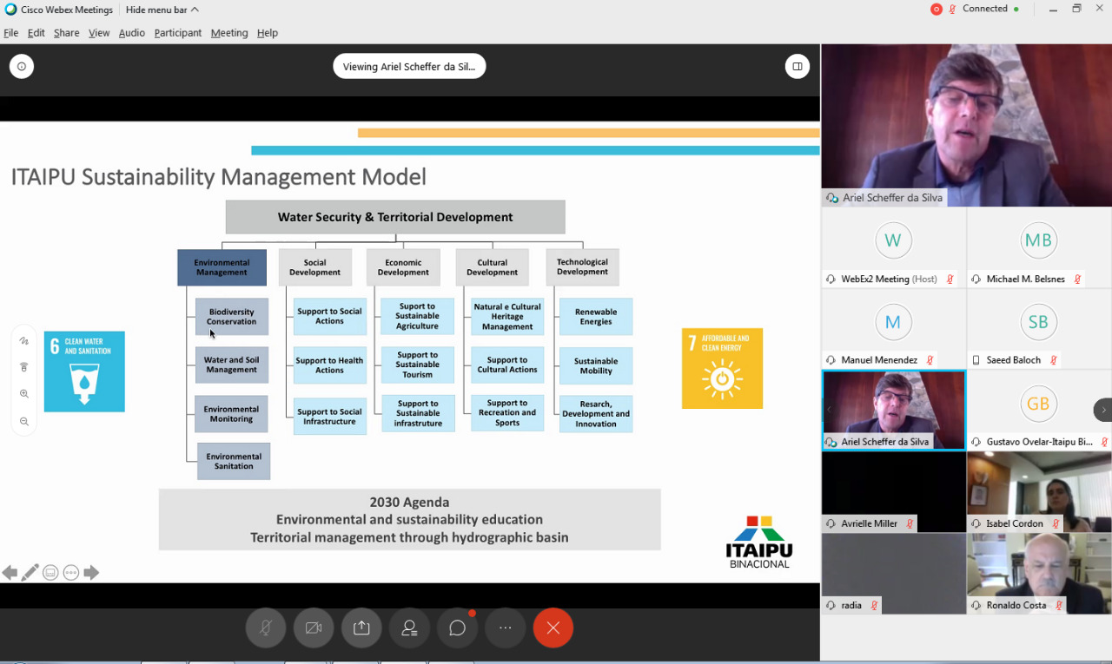Select Ronaldo Costa video tile

tap(1038, 573)
